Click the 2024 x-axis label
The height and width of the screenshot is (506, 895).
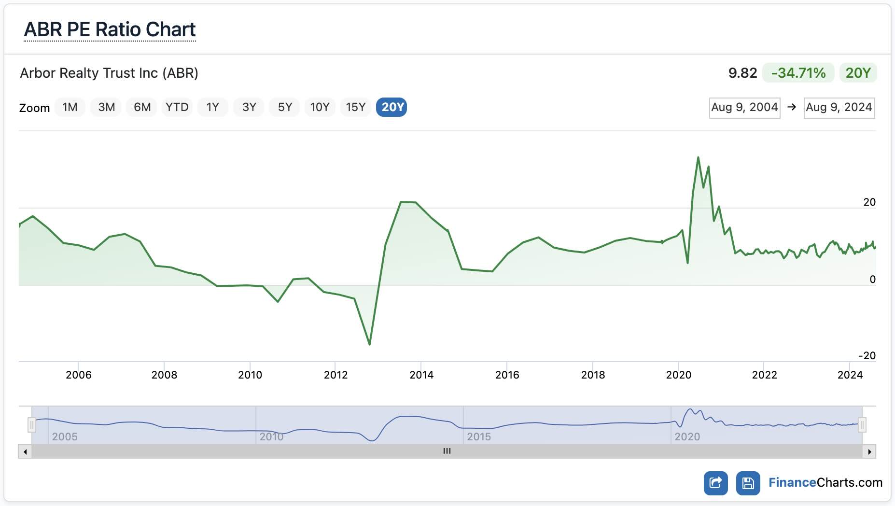click(850, 375)
